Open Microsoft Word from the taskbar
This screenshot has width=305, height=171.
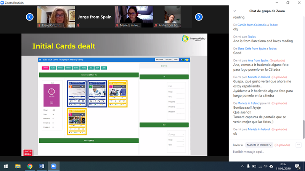point(41,166)
